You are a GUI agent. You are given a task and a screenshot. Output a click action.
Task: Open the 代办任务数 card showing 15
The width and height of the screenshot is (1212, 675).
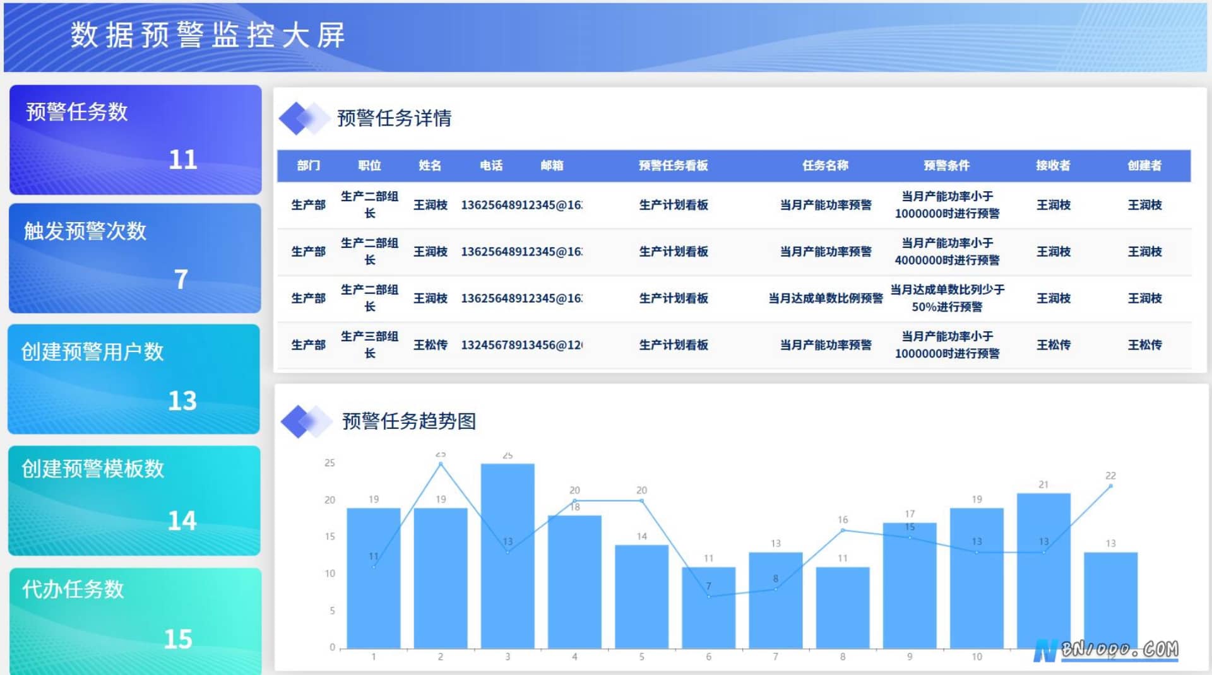[135, 621]
